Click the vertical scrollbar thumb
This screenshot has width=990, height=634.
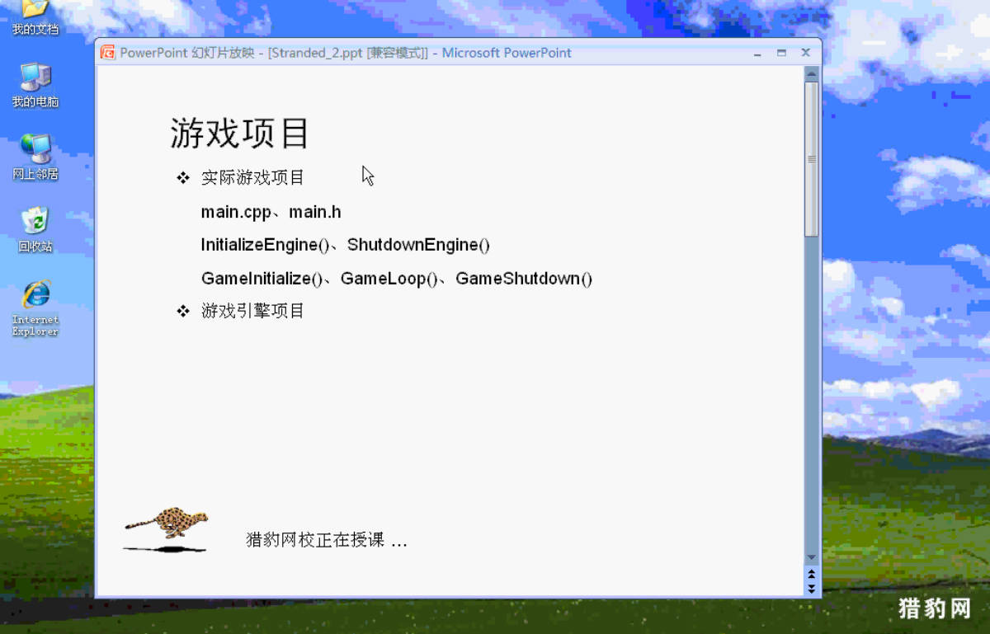pos(812,159)
